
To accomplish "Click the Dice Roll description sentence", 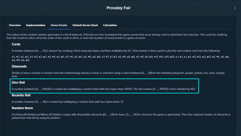I will [x=104, y=89].
